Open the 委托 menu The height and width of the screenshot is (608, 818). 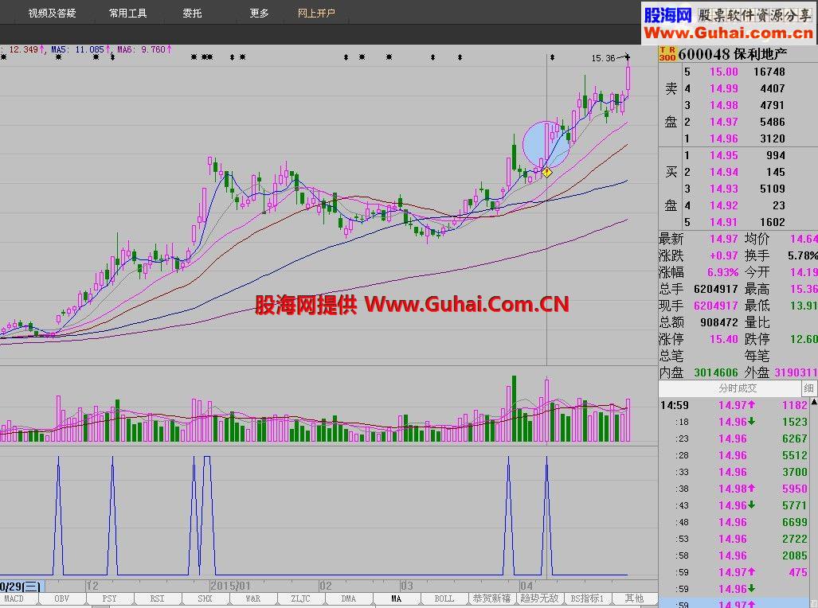click(192, 13)
